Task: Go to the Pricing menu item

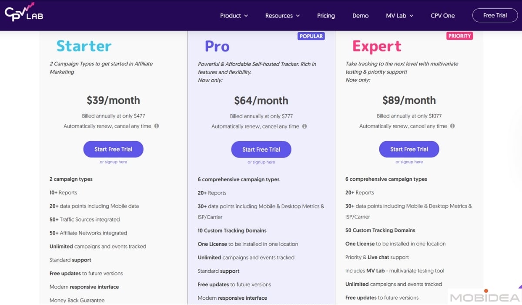Action: tap(326, 15)
